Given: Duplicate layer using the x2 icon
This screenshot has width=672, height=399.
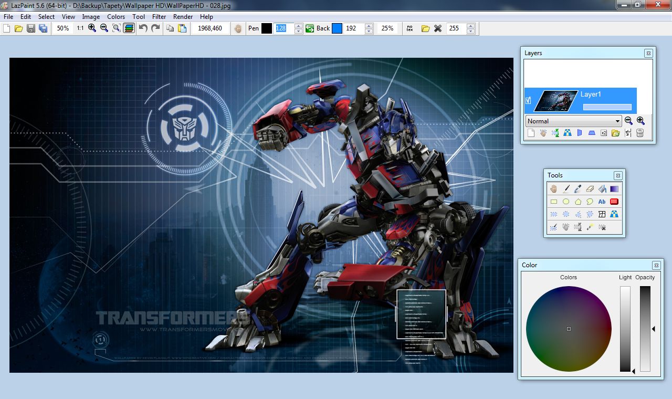Looking at the screenshot, I should (x=604, y=133).
